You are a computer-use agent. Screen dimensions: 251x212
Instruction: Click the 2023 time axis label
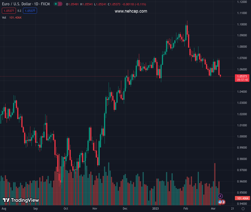coord(156,208)
